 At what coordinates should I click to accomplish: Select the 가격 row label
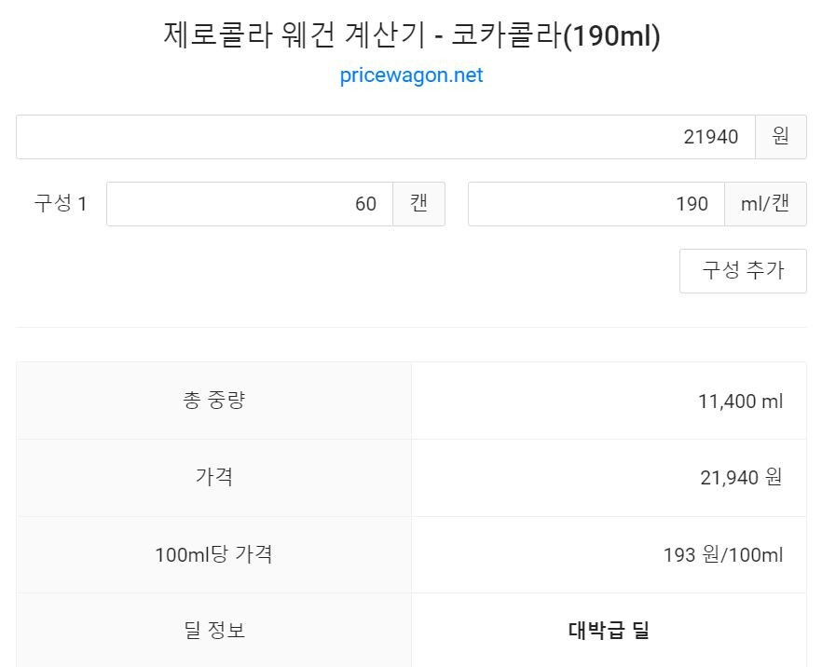tap(214, 477)
